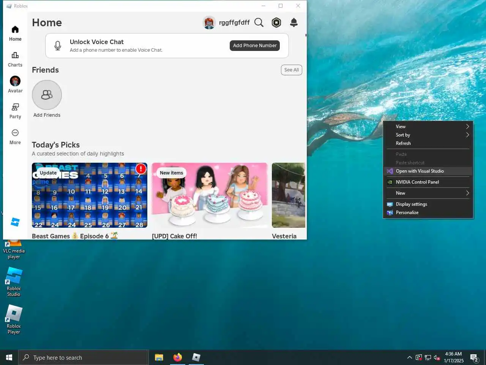Image resolution: width=486 pixels, height=365 pixels.
Task: Expand the New submenu
Action: (428, 193)
